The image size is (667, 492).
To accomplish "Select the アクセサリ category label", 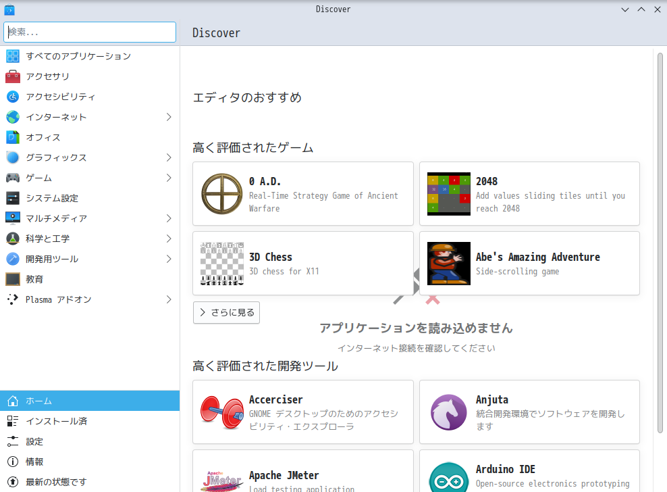I will point(48,76).
